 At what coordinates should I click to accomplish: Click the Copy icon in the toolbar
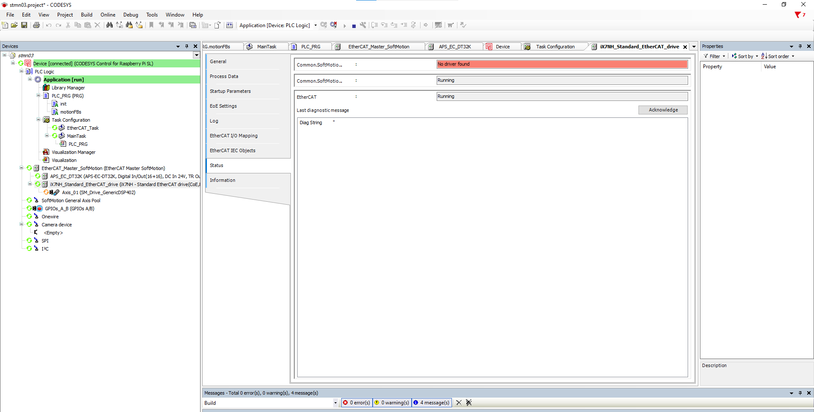[78, 25]
